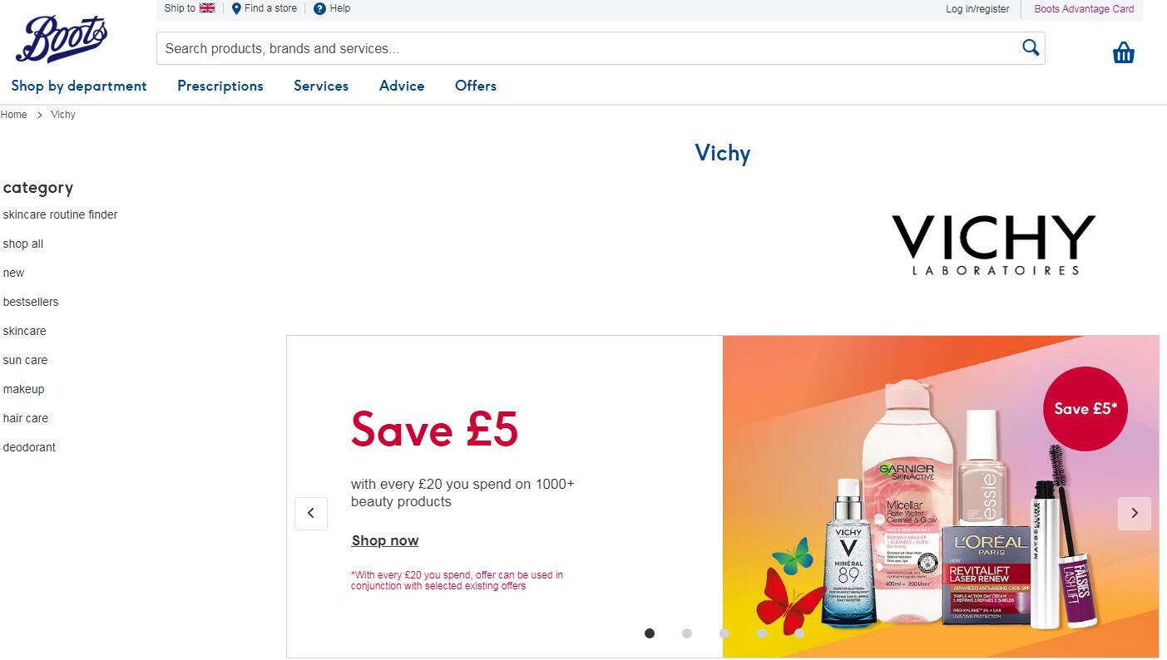Click the Shop now link
This screenshot has width=1167, height=660.
385,540
